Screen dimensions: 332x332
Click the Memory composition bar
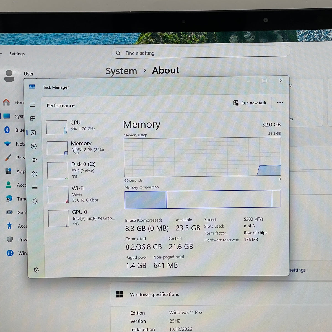[203, 199]
